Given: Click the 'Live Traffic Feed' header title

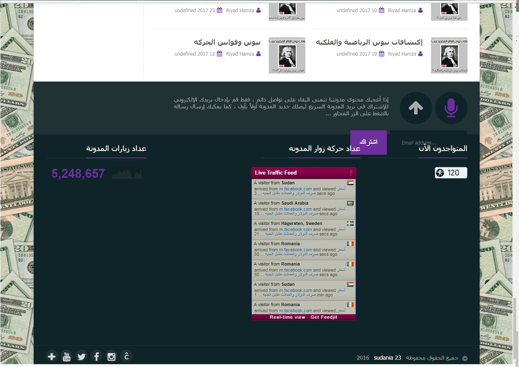Looking at the screenshot, I should click(276, 173).
